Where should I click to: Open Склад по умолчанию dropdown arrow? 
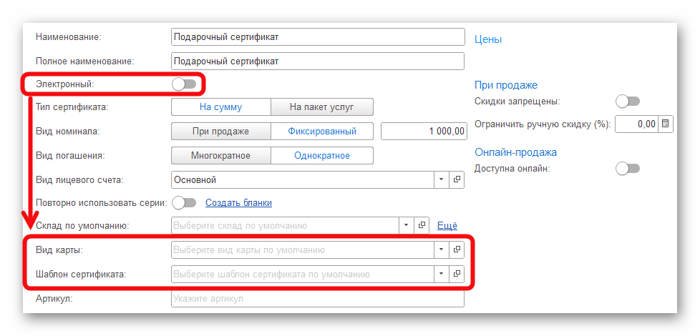click(406, 225)
